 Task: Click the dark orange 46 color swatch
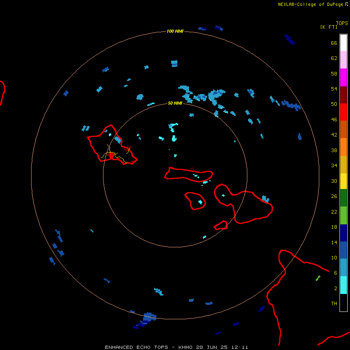click(x=343, y=129)
